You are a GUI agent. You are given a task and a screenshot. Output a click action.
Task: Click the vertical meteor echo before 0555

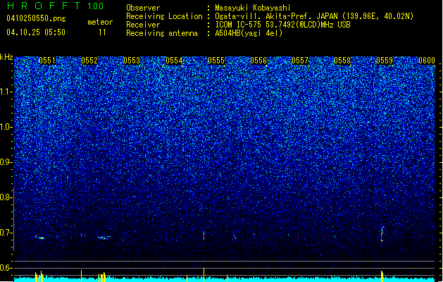(x=204, y=235)
